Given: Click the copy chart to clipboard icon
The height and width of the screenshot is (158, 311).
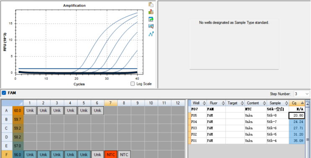Looking at the screenshot, I should 151,5.
